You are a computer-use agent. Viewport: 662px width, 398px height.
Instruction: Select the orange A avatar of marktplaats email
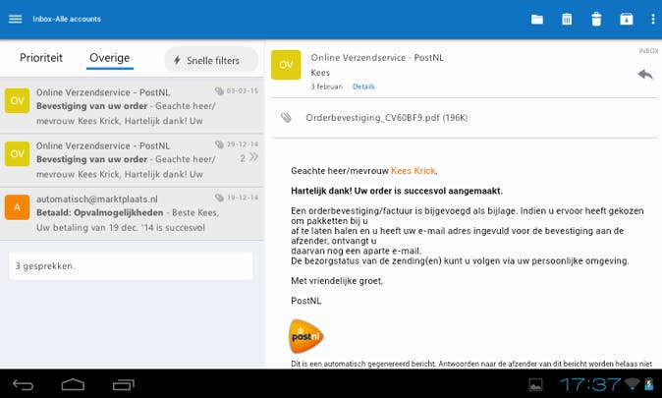click(x=17, y=207)
